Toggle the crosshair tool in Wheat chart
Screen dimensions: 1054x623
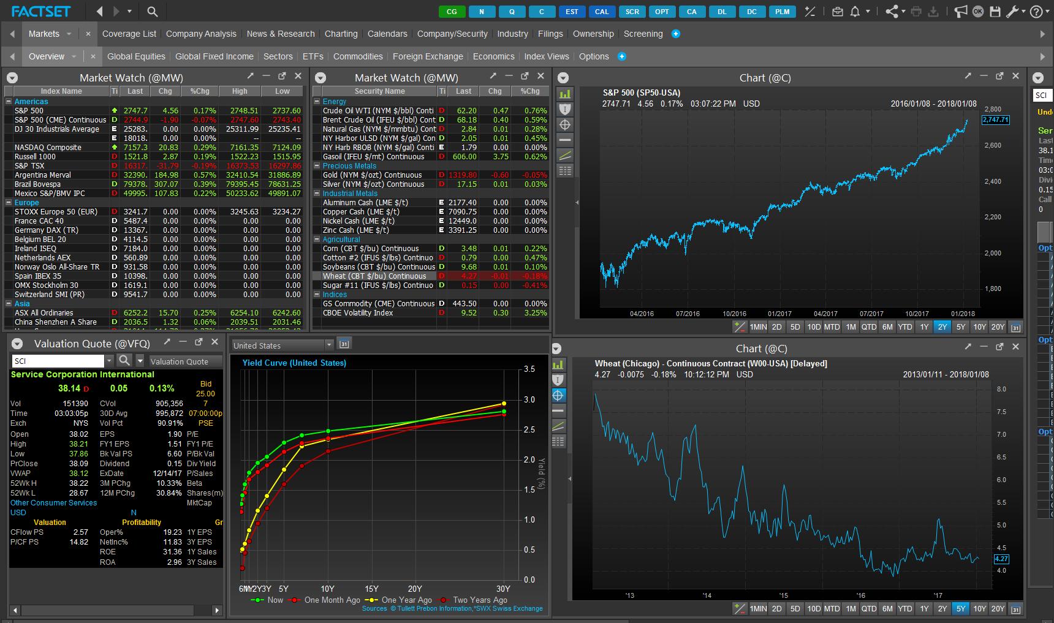[558, 395]
